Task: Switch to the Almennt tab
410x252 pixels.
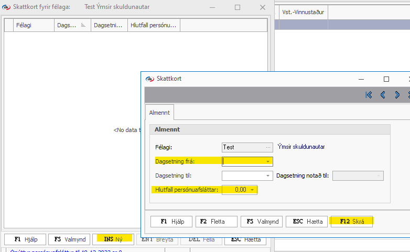Action: click(x=159, y=112)
